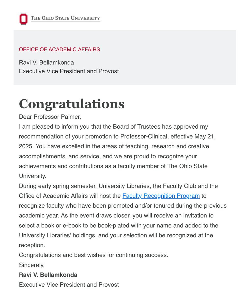The width and height of the screenshot is (246, 305).
Task: Click bold Ravi V. Bellamkonda signature
Action: [x=48, y=275]
